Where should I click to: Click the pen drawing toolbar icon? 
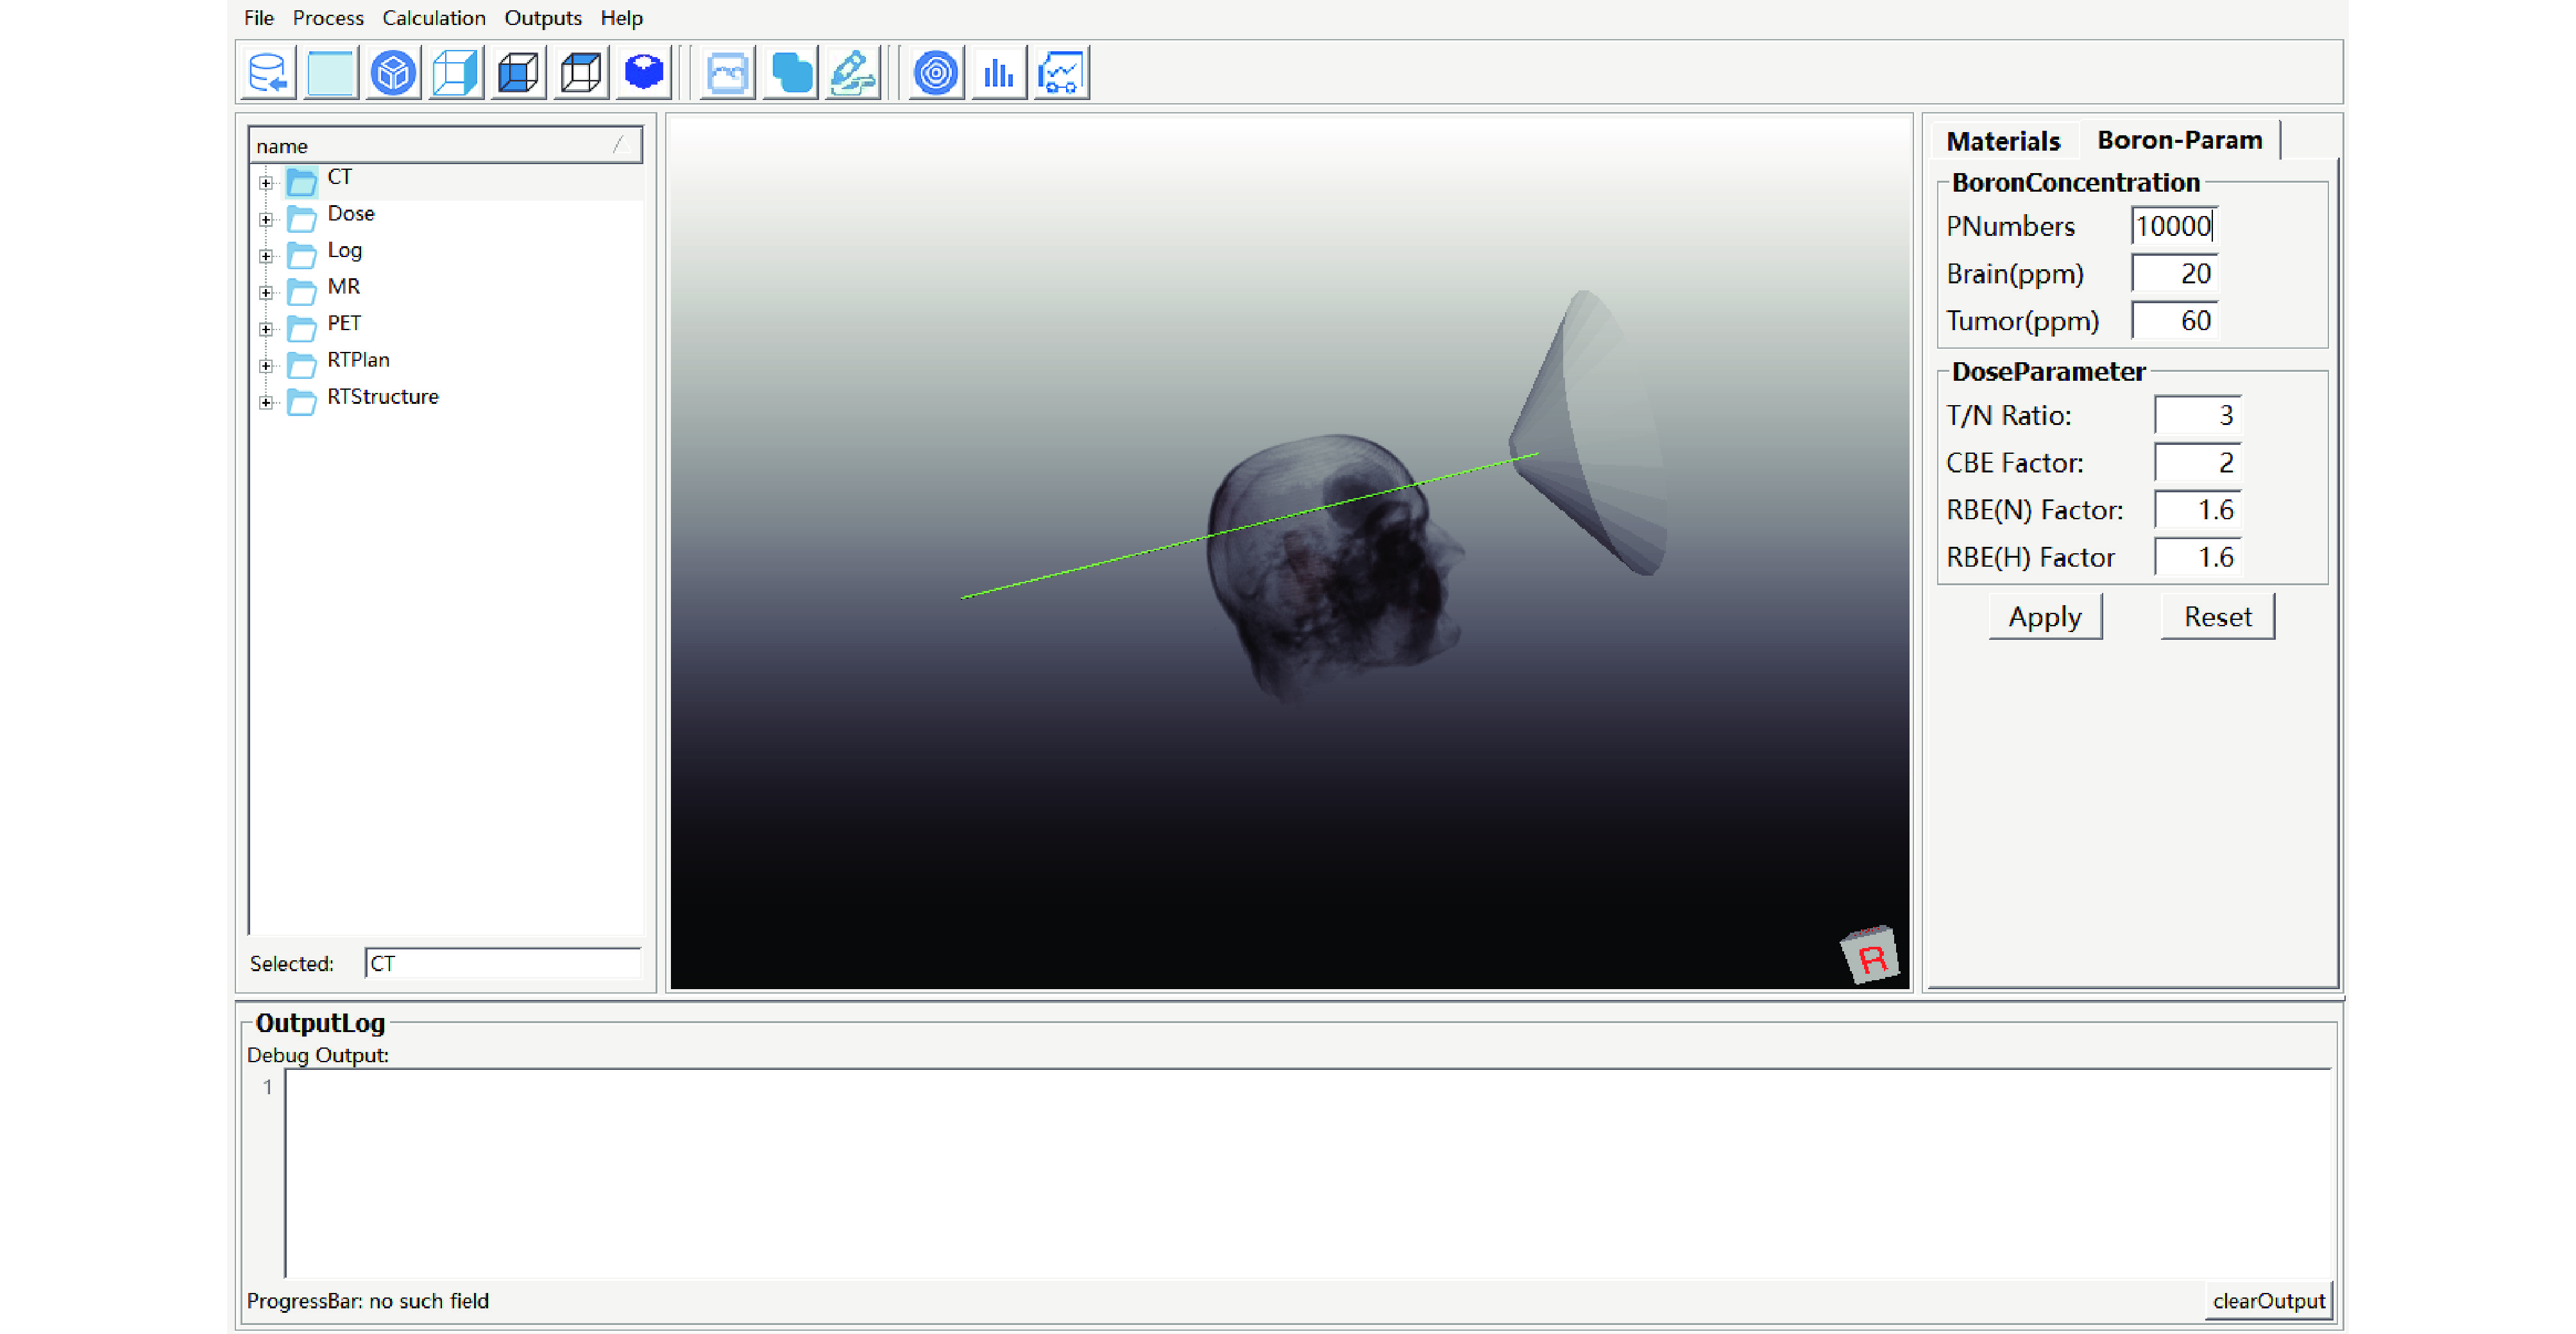(852, 72)
